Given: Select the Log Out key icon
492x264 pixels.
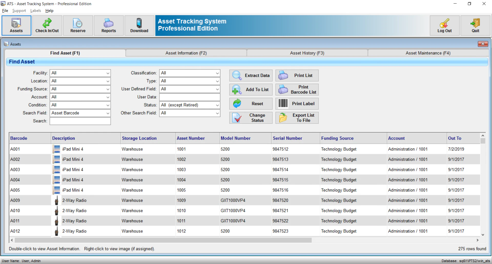Looking at the screenshot, I should (444, 25).
